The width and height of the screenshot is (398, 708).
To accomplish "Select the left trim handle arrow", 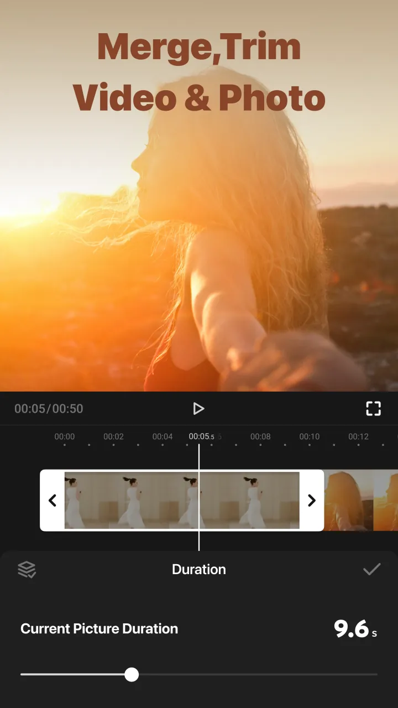I will click(x=53, y=501).
